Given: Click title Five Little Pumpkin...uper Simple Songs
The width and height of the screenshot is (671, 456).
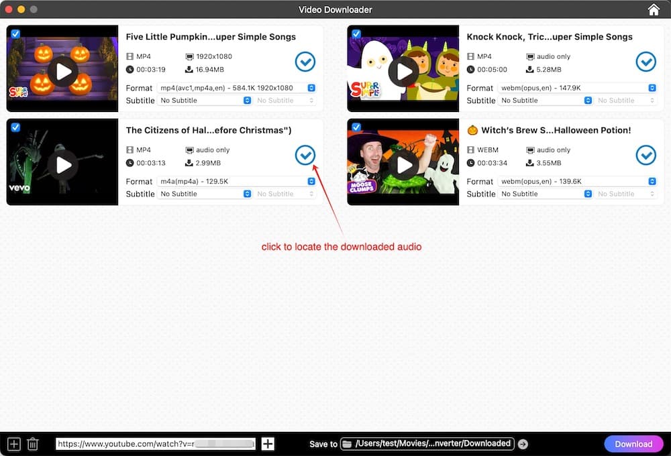Looking at the screenshot, I should (x=211, y=37).
